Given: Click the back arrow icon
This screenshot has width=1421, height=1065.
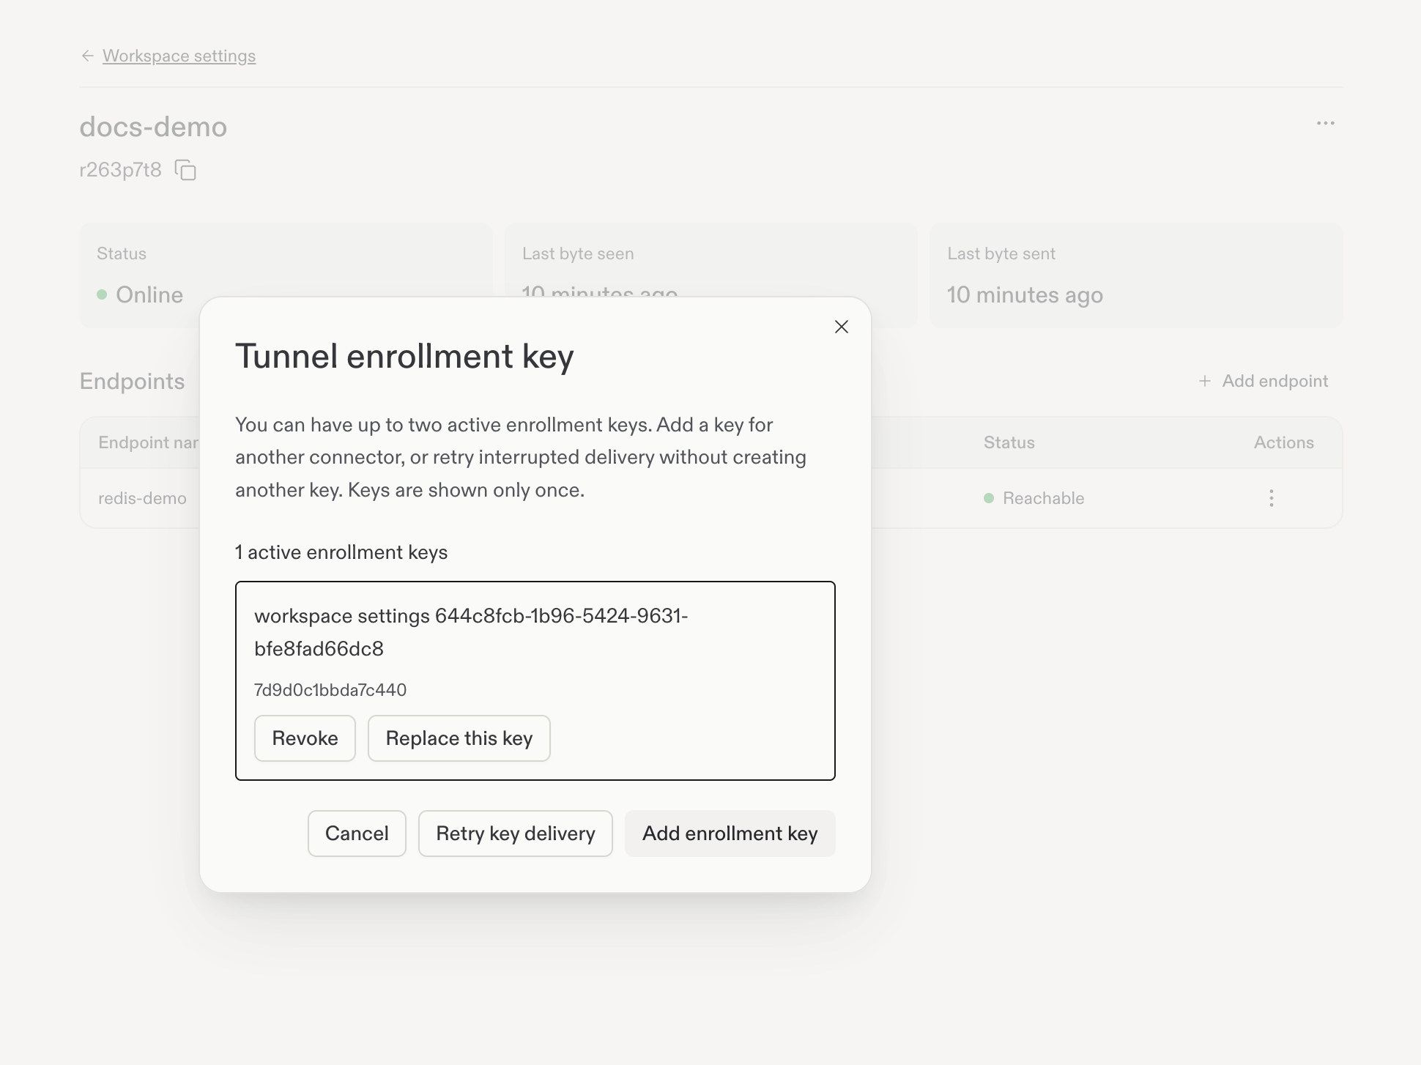Looking at the screenshot, I should tap(88, 56).
